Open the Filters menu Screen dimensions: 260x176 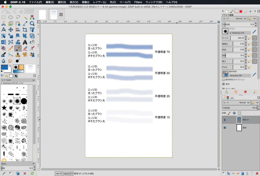pyautogui.click(x=138, y=2)
